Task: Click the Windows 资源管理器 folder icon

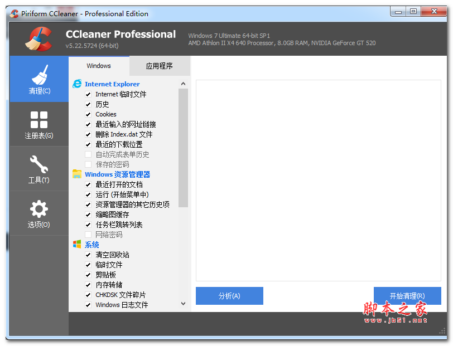Action: [x=77, y=174]
